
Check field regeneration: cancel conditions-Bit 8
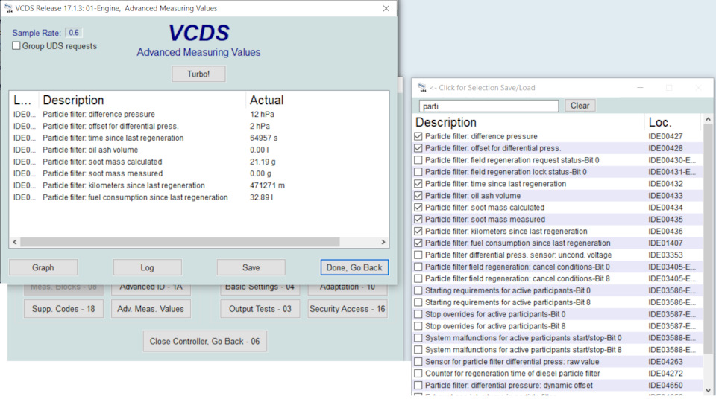tap(418, 278)
